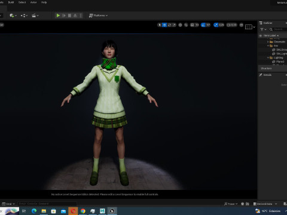Open the dashed rectangle dropdown right of the viewport toolbar
287x215 pixels.
click(x=250, y=27)
